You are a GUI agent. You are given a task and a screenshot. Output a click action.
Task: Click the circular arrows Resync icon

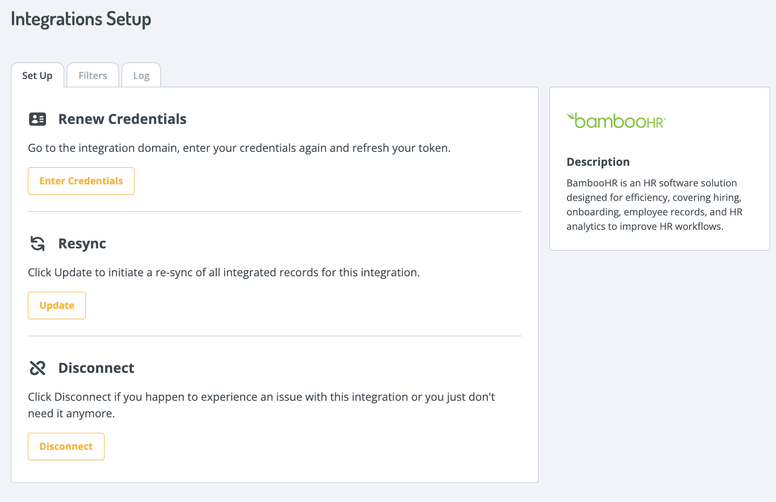[38, 243]
